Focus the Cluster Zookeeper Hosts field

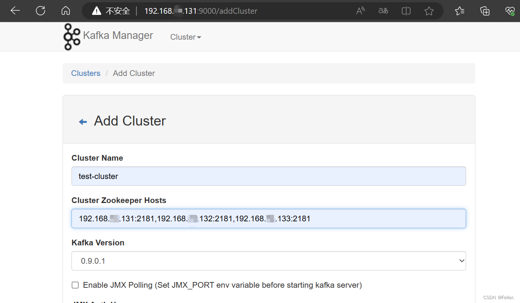click(x=269, y=218)
